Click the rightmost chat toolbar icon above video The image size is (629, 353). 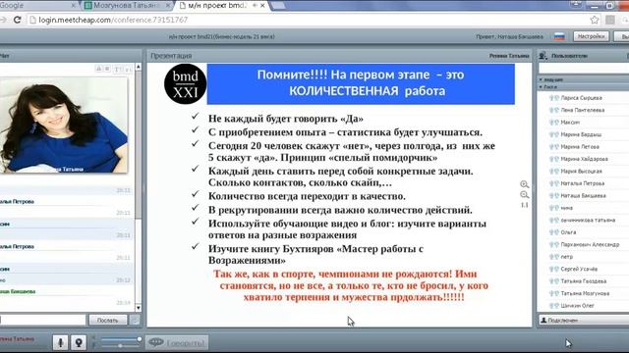pos(128,70)
